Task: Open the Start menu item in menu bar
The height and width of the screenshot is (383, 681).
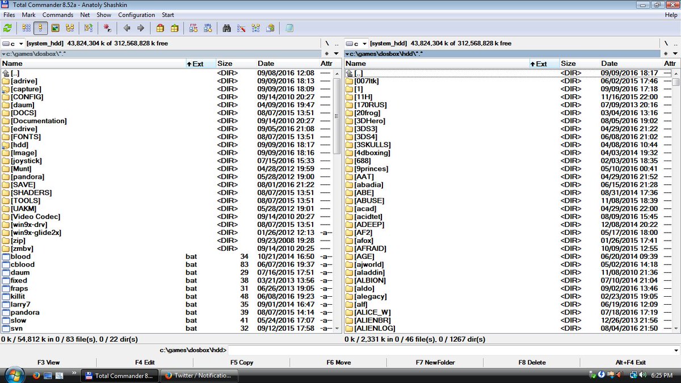Action: tap(168, 15)
